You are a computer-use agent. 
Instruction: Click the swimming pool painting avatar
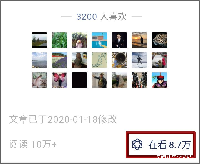(x=99, y=40)
